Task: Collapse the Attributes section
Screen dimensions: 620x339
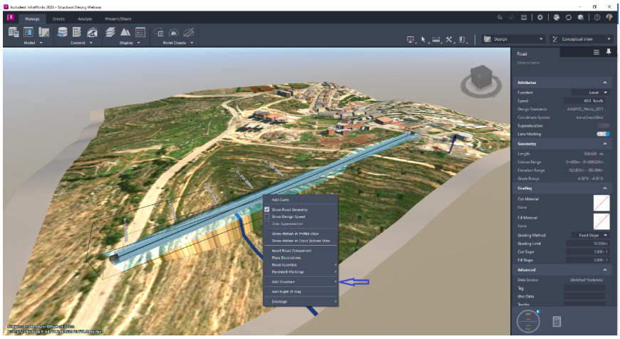Action: (604, 83)
